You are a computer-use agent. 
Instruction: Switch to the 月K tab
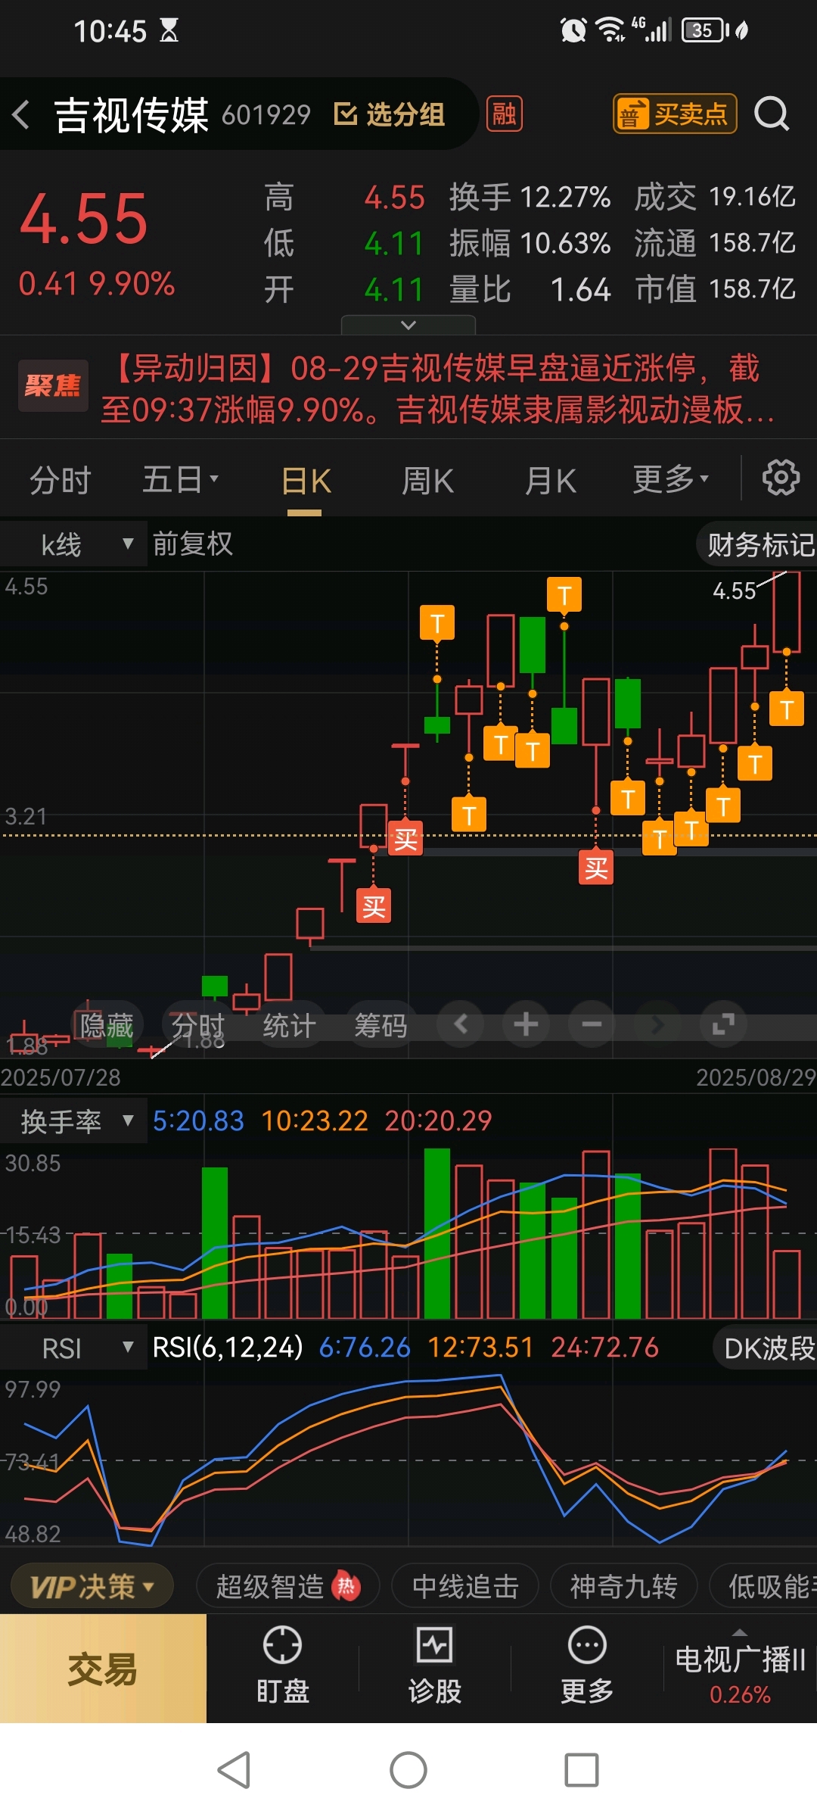point(551,480)
